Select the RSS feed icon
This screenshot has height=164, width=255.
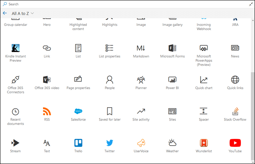(x=47, y=112)
